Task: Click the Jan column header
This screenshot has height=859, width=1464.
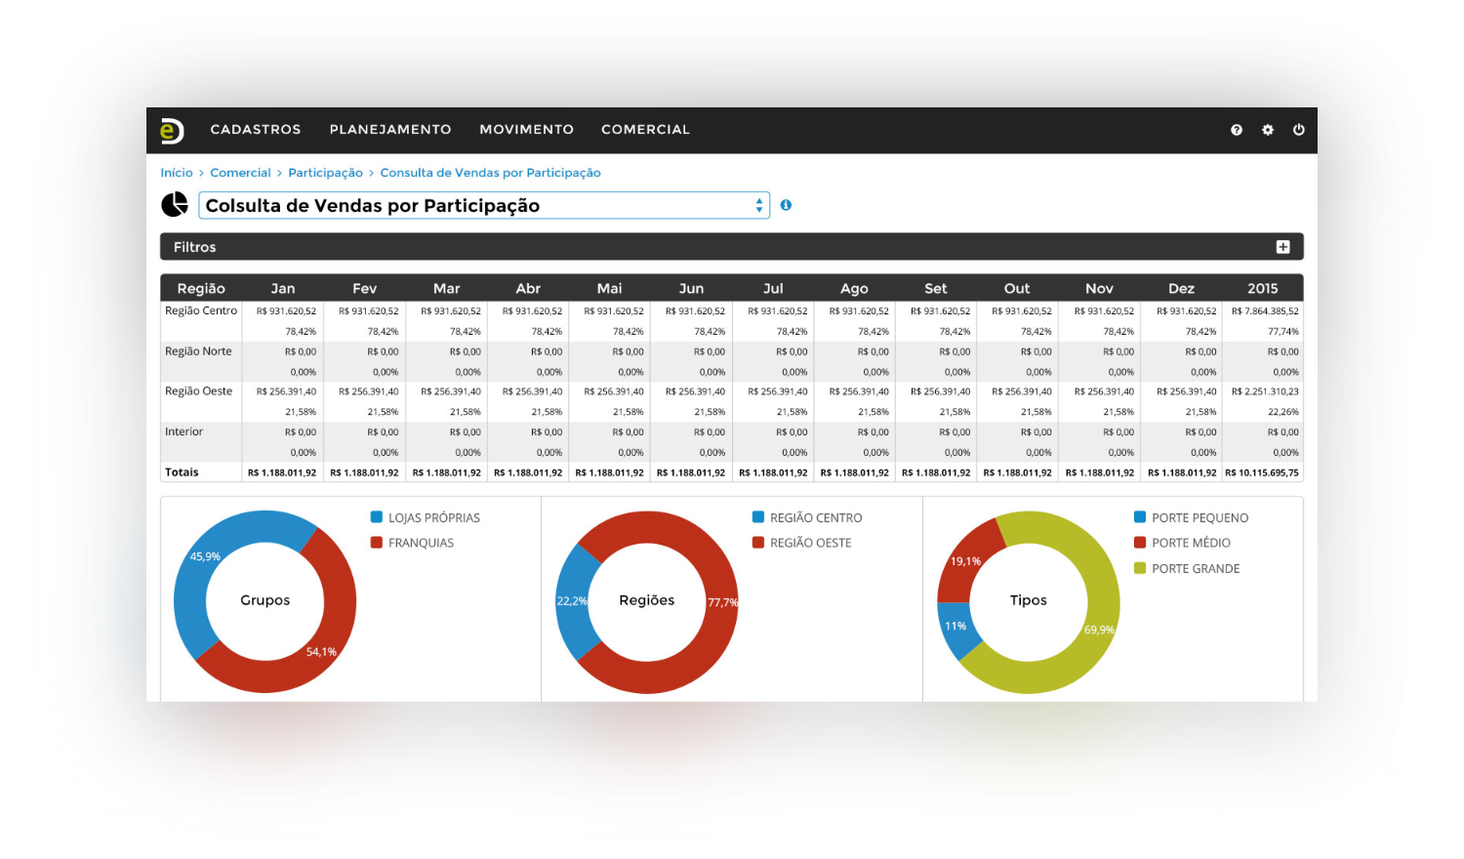Action: pos(283,288)
